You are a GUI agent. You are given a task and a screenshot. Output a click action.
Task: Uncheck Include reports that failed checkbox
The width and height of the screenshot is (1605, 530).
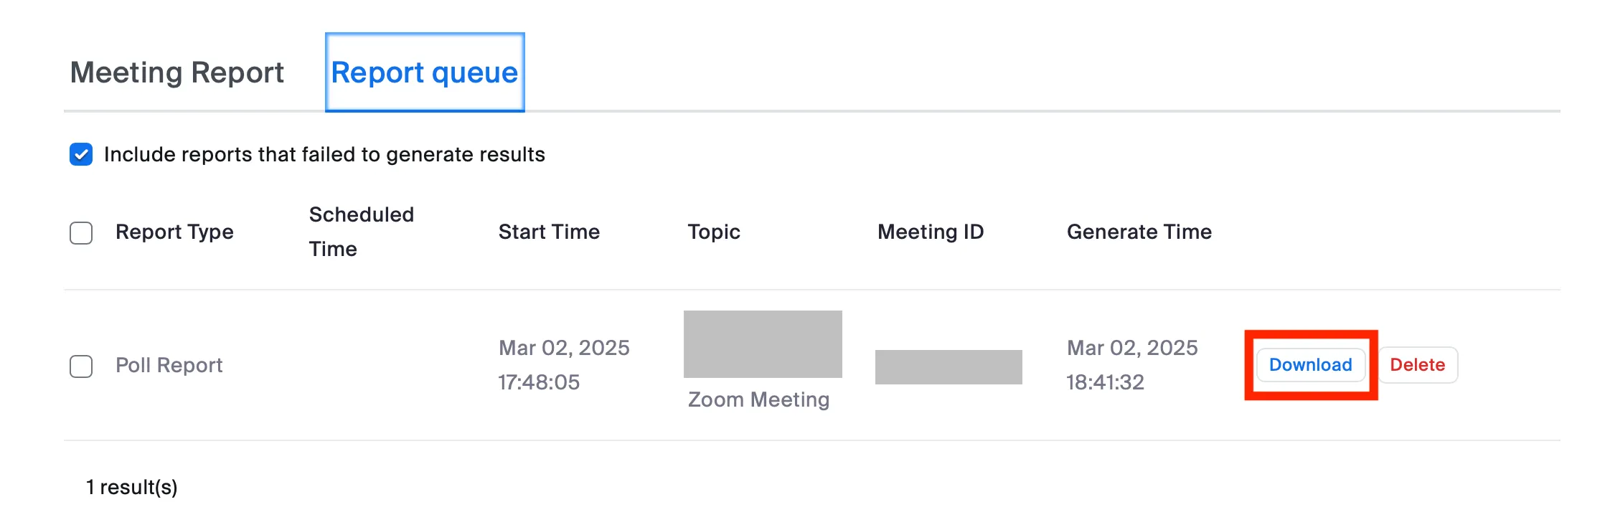click(x=81, y=154)
